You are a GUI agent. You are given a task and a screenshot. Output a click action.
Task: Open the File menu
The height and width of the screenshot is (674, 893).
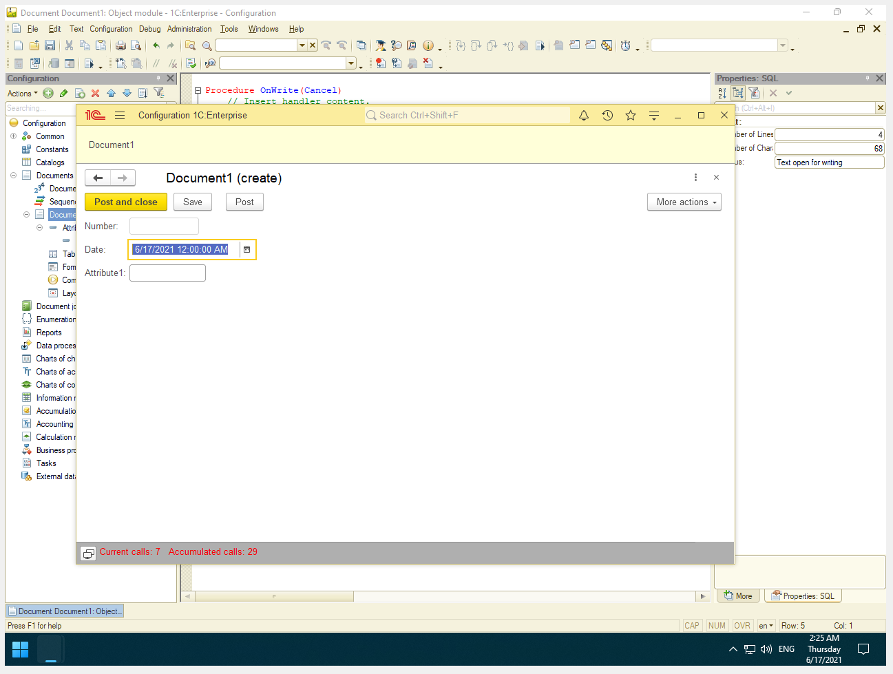[x=32, y=29]
